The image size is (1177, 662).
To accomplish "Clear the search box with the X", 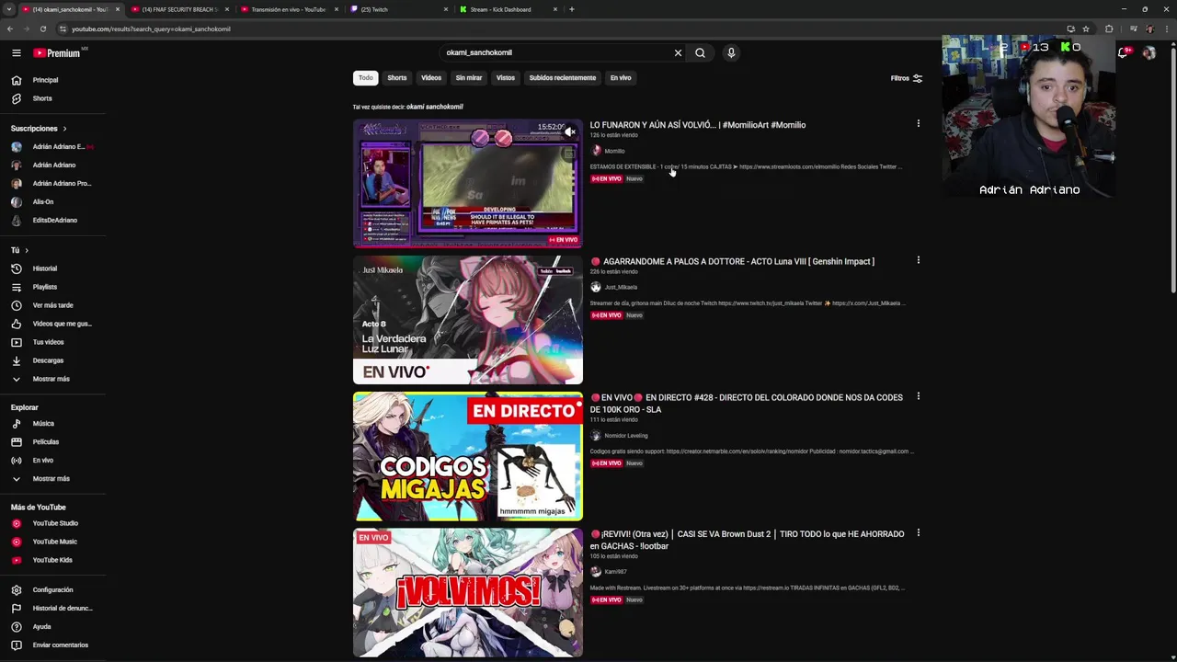I will (678, 52).
